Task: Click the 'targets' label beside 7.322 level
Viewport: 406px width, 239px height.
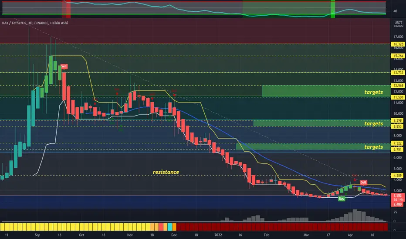Action: 373,147
